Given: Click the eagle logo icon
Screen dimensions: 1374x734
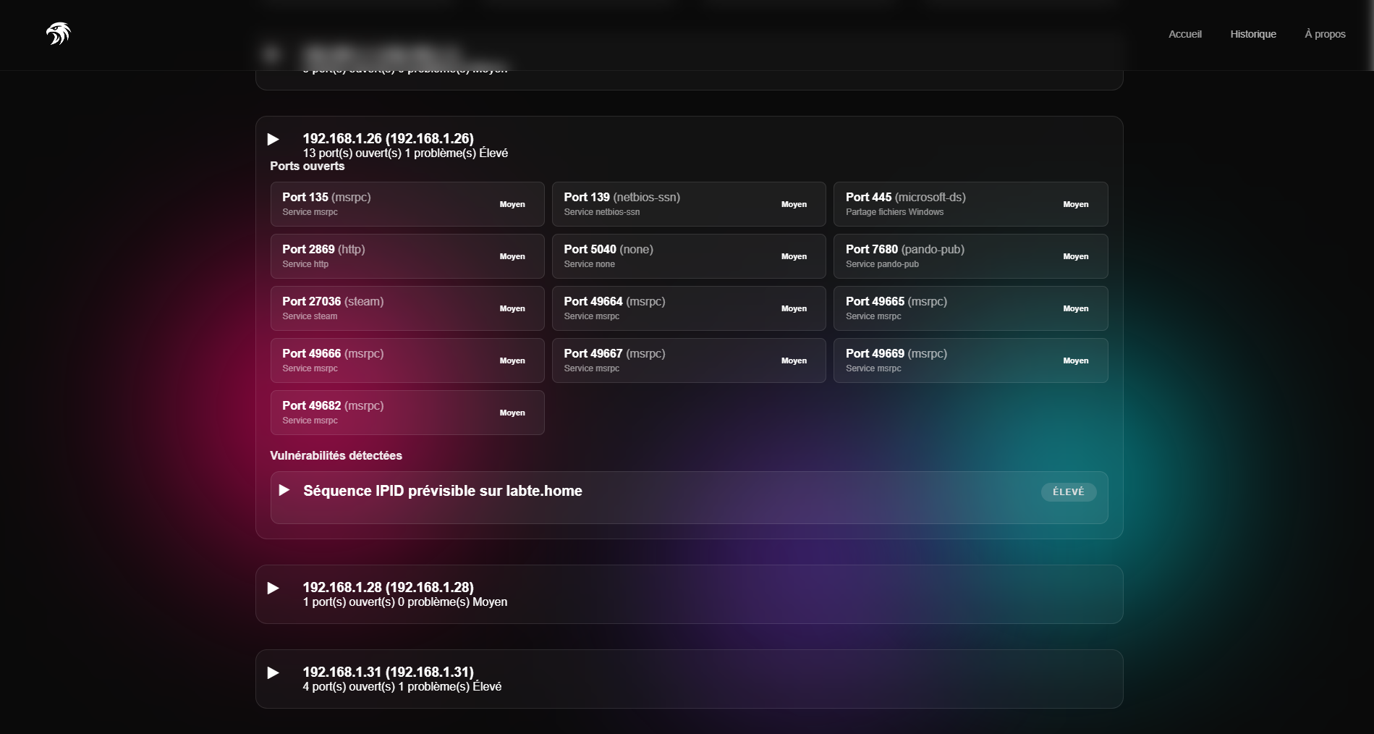Looking at the screenshot, I should click(x=58, y=33).
